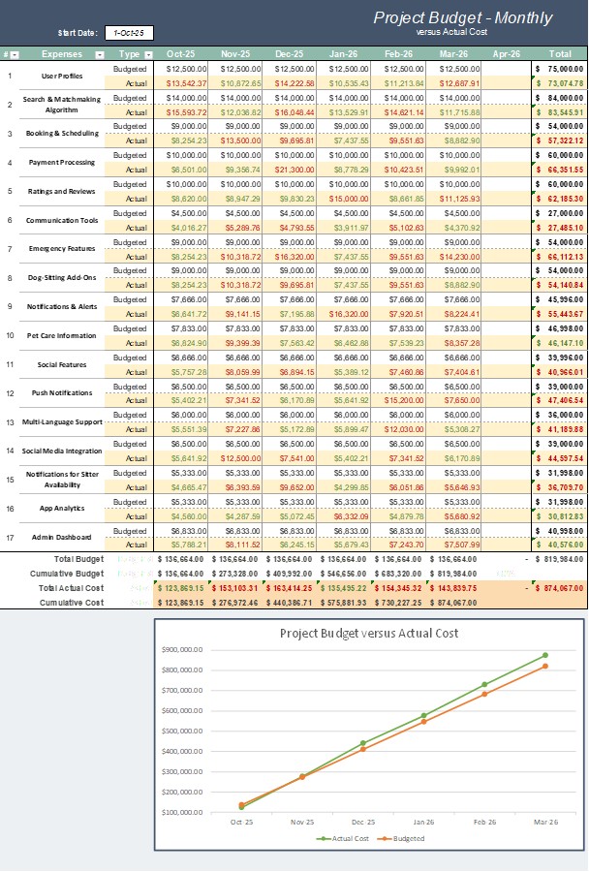
Task: Select the Project Budget - Monthly title
Action: (463, 17)
